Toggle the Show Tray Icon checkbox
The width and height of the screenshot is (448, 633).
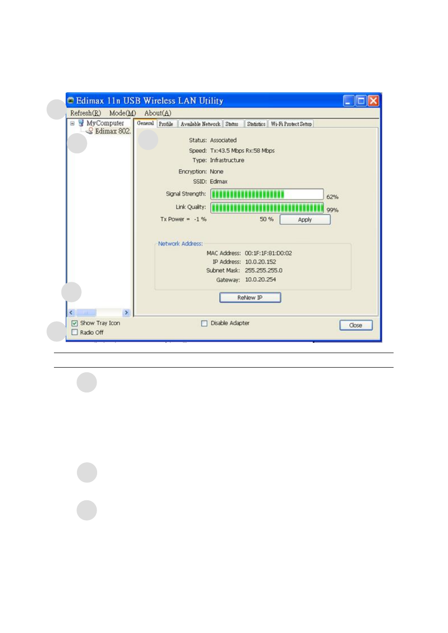pyautogui.click(x=75, y=324)
